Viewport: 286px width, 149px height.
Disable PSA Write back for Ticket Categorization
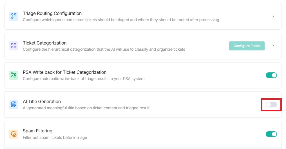point(271,75)
